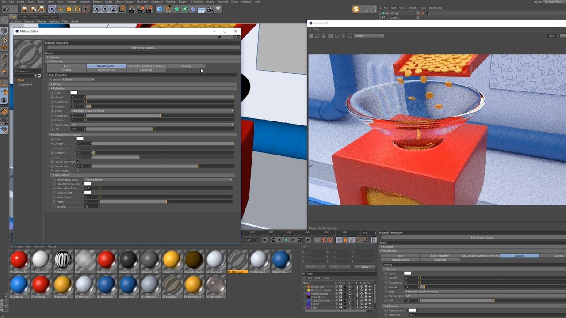Switch to Basic tab in Material Editor

pyautogui.click(x=66, y=66)
